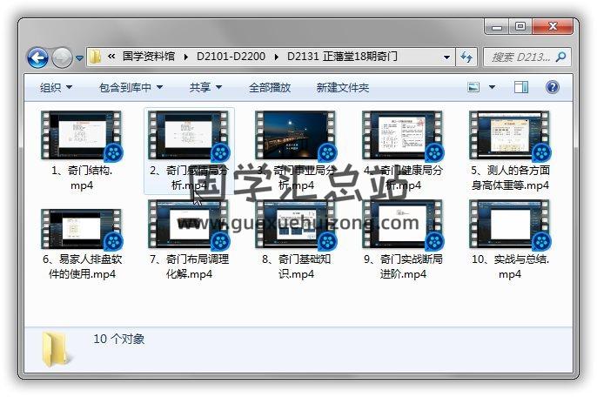Select video icon 6、易家人排盘软件的使用.mp4
Screen dimensions: 597x397
[82, 229]
